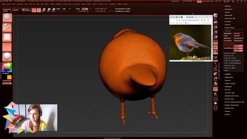Click the BlurMask button
The image size is (247, 139).
click(228, 38)
